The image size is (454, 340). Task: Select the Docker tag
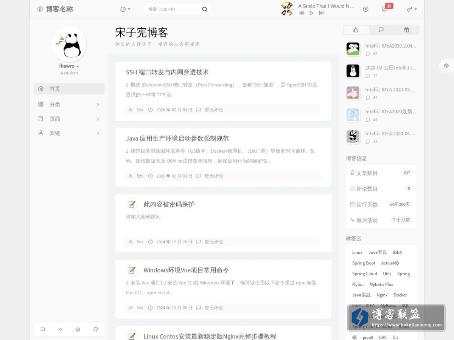pyautogui.click(x=400, y=295)
